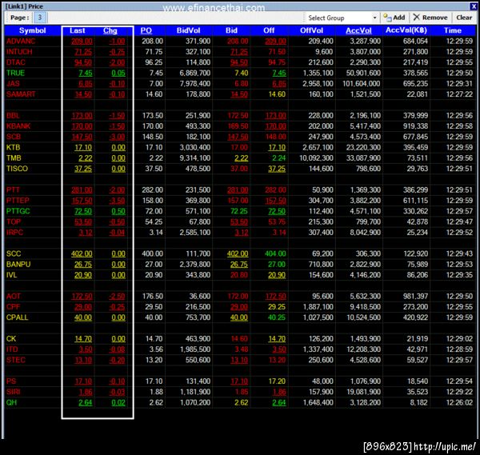
Task: Click the Off column header
Action: [269, 30]
